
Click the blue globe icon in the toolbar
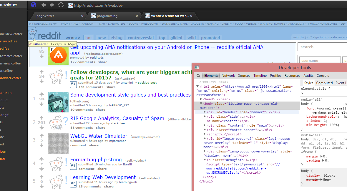point(34,5)
